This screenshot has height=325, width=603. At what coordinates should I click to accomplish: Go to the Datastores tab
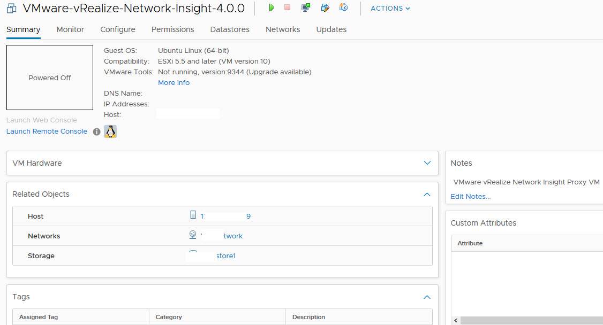(230, 29)
